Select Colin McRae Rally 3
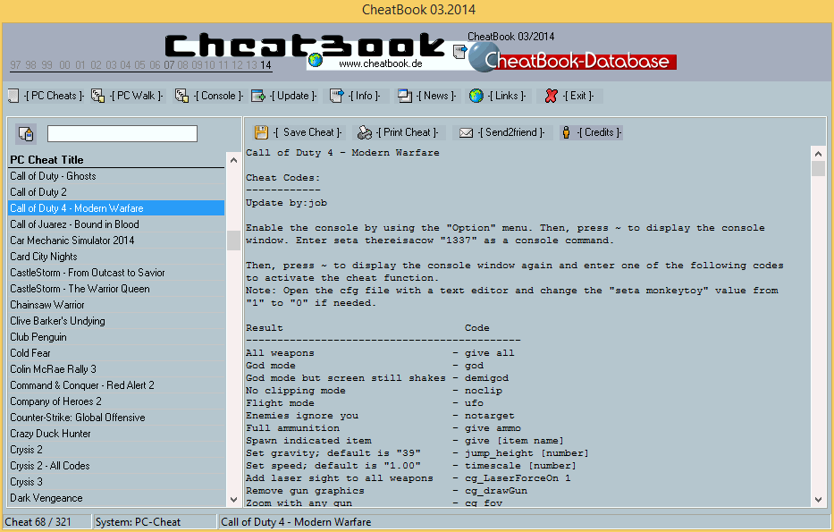 point(117,369)
